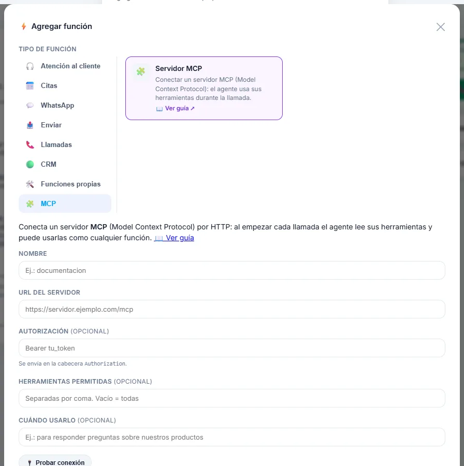Click the outbox icon beside Enviar
The width and height of the screenshot is (464, 466).
[30, 125]
